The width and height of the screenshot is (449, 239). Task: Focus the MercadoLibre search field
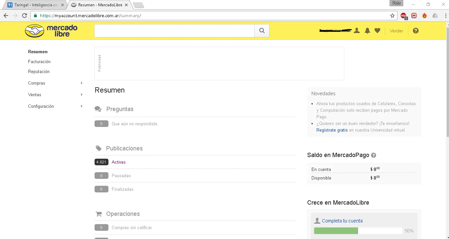click(174, 31)
